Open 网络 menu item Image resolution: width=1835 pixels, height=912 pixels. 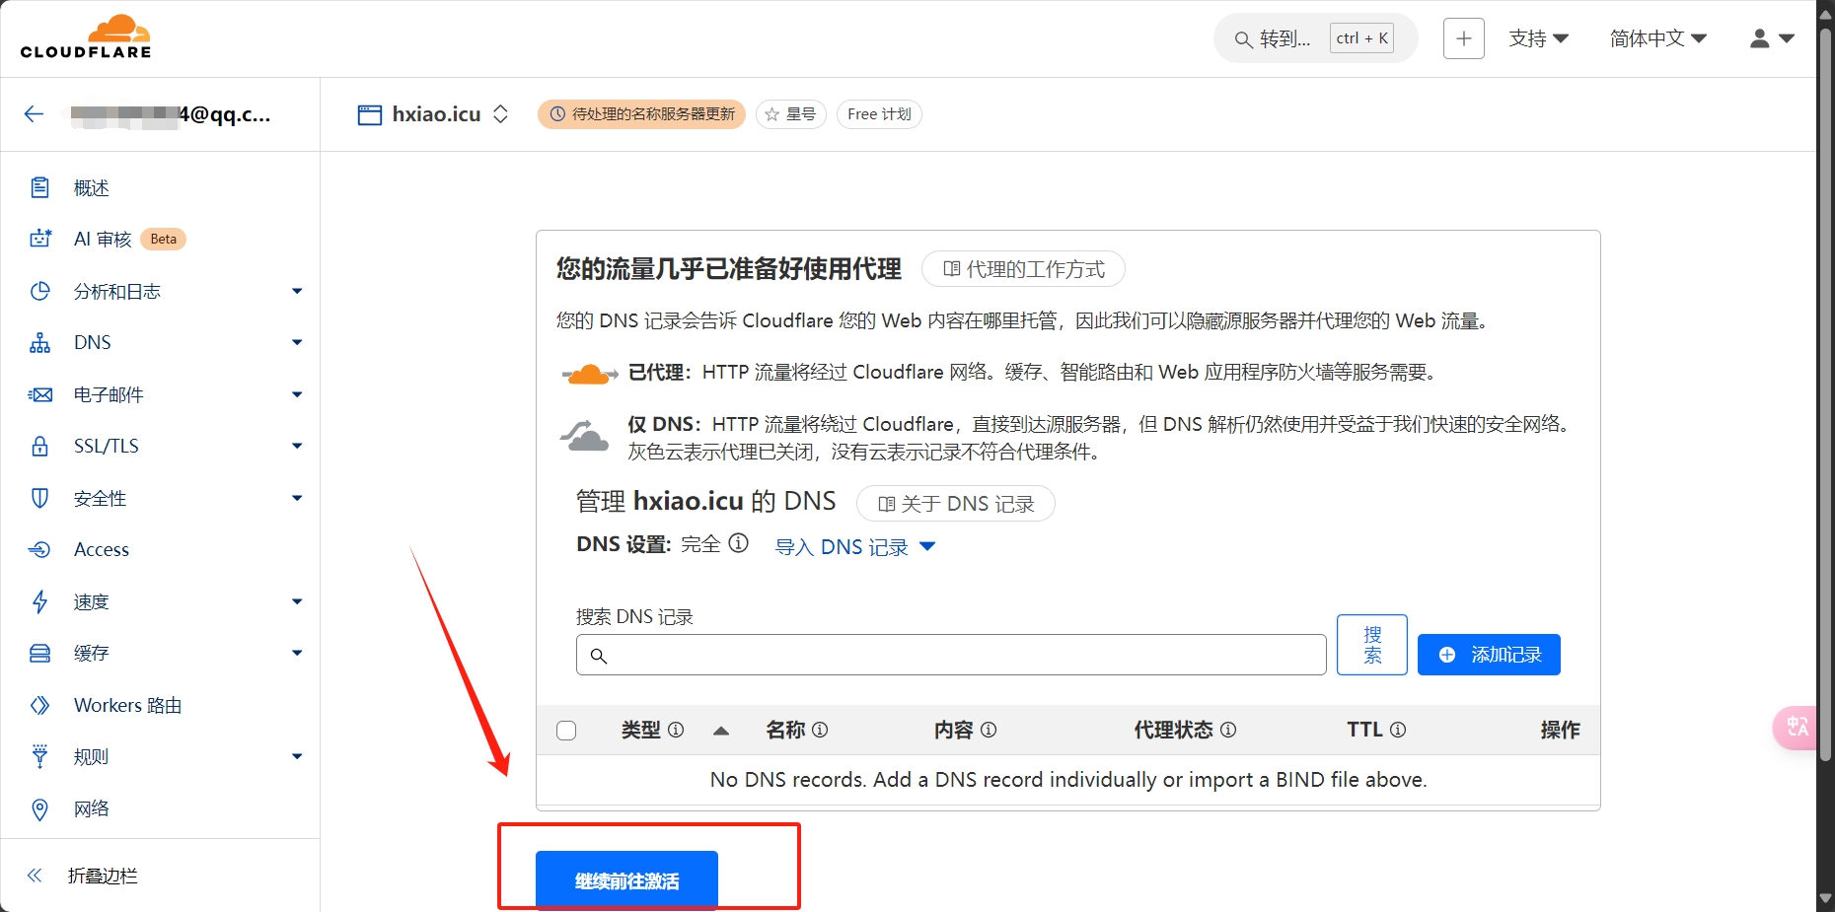pyautogui.click(x=92, y=808)
